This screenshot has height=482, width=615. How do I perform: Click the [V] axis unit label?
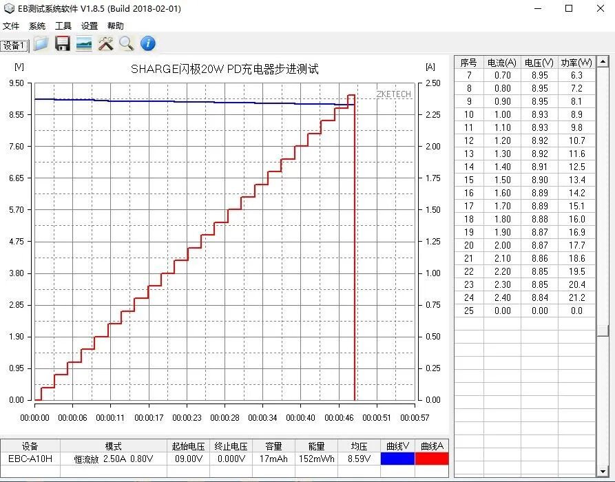point(19,67)
